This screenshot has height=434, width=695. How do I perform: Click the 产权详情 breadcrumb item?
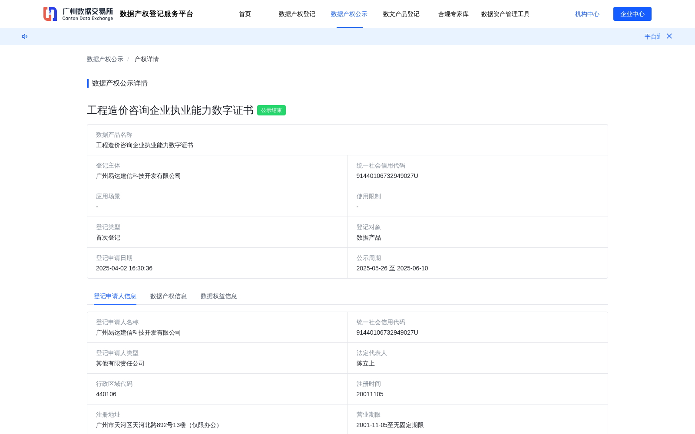tap(147, 59)
